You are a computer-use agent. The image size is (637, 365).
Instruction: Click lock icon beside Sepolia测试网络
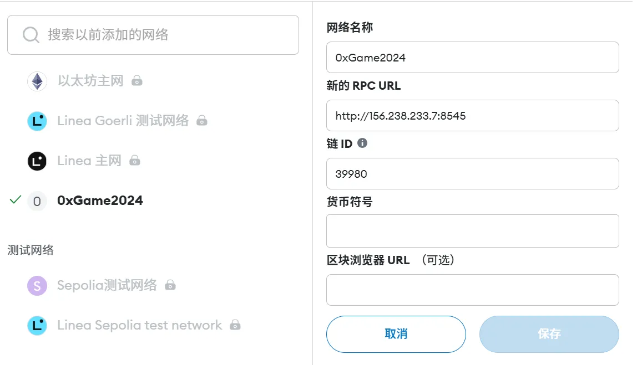170,285
